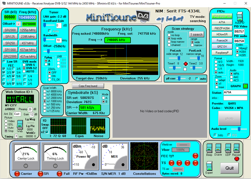Choose narrow range option
The width and height of the screenshot is (251, 179).
[193, 45]
